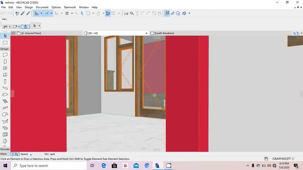The width and height of the screenshot is (303, 170).
Task: Click the tab overview grid icon
Action: tap(13, 33)
